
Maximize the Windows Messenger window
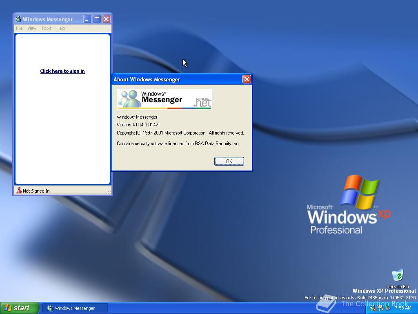point(97,19)
